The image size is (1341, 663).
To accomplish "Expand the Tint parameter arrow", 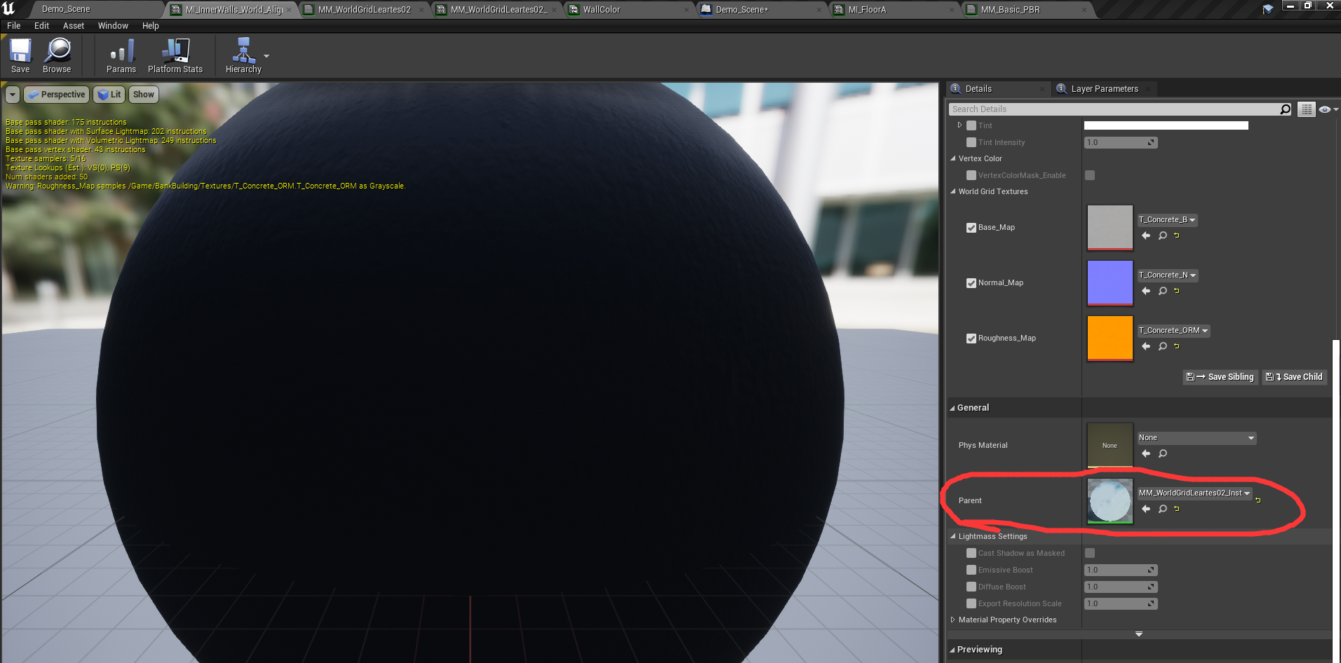I will [959, 125].
